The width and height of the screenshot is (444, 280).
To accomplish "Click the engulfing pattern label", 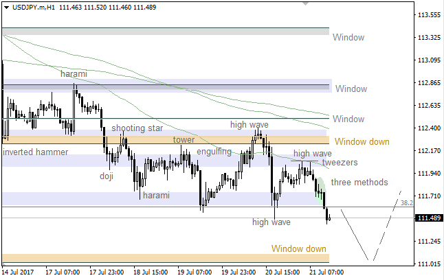I will point(214,151).
